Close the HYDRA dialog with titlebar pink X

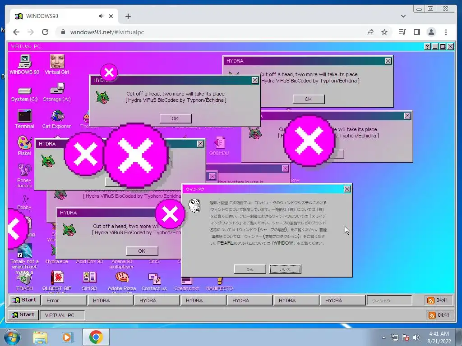(255, 80)
